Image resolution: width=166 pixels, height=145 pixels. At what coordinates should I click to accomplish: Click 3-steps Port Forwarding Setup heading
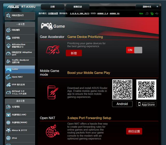click(89, 118)
